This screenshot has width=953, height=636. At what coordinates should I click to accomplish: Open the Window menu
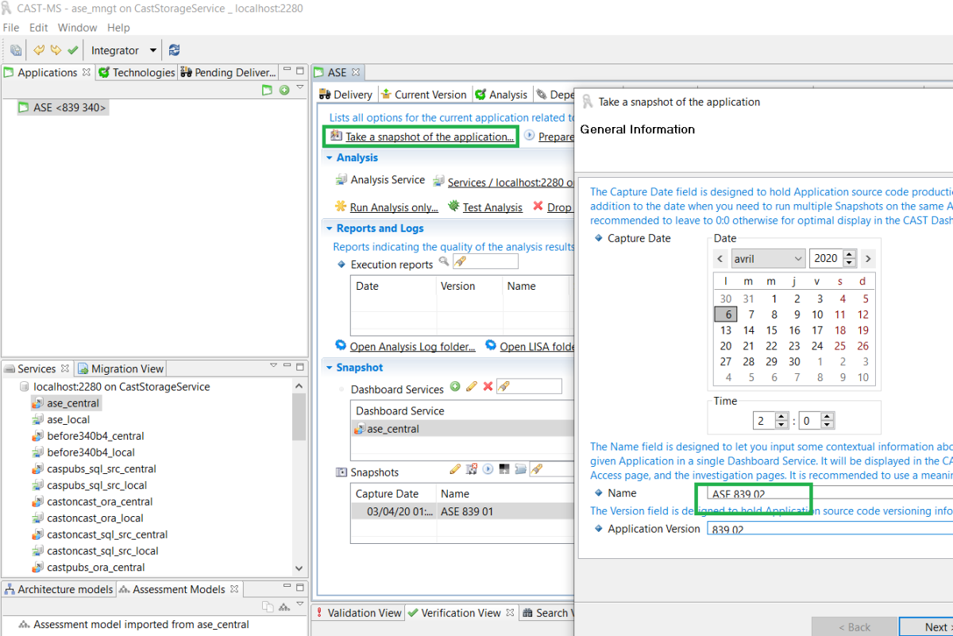78,28
